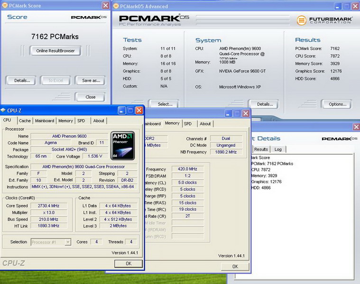The width and height of the screenshot is (360, 284).
Task: Click OK in the second CPU-Z window
Action: pyautogui.click(x=235, y=266)
